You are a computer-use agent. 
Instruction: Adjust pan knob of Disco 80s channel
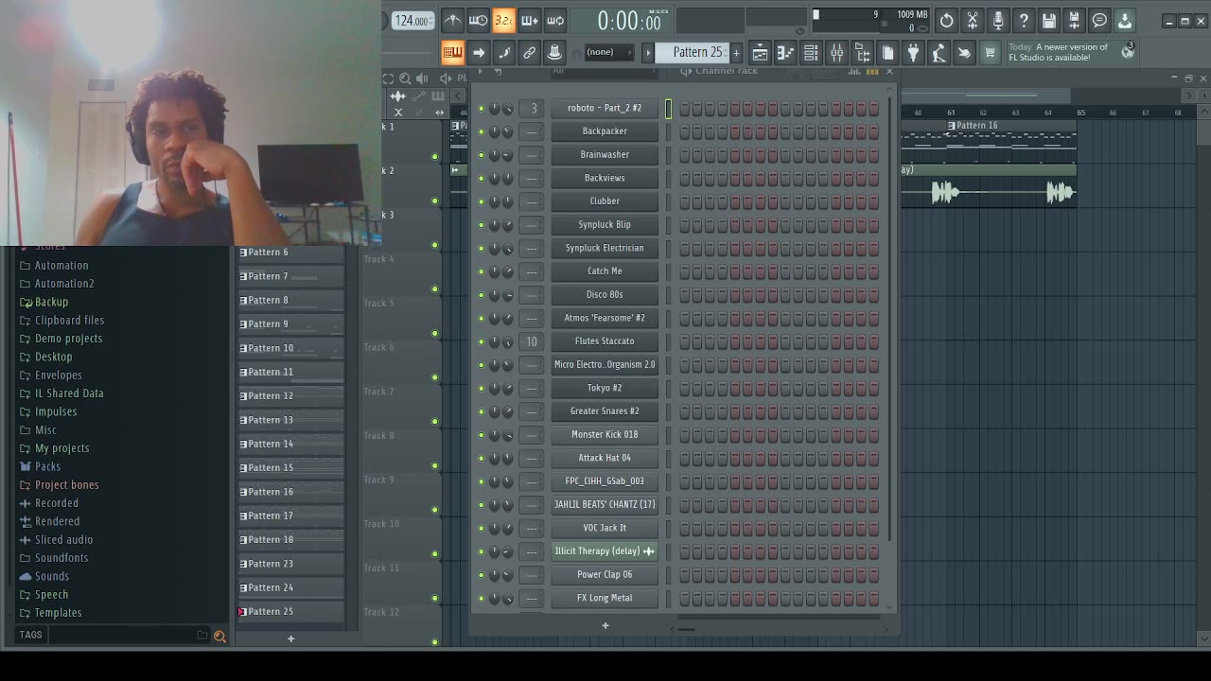coord(495,295)
